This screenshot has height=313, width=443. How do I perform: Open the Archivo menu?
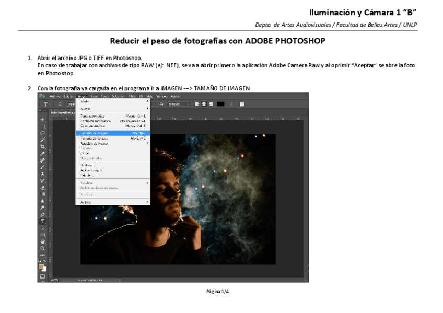(55, 96)
